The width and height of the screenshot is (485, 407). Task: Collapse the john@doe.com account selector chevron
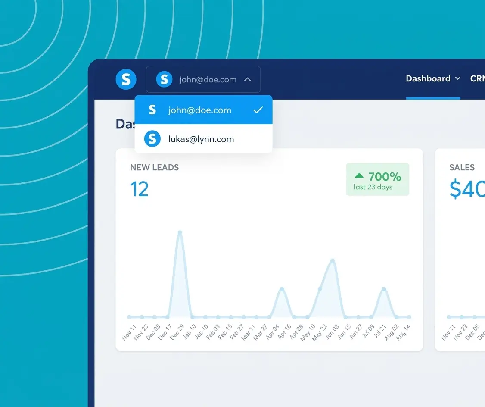(247, 79)
